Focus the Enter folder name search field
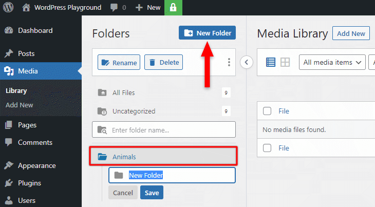This screenshot has height=207, width=375. (x=164, y=129)
